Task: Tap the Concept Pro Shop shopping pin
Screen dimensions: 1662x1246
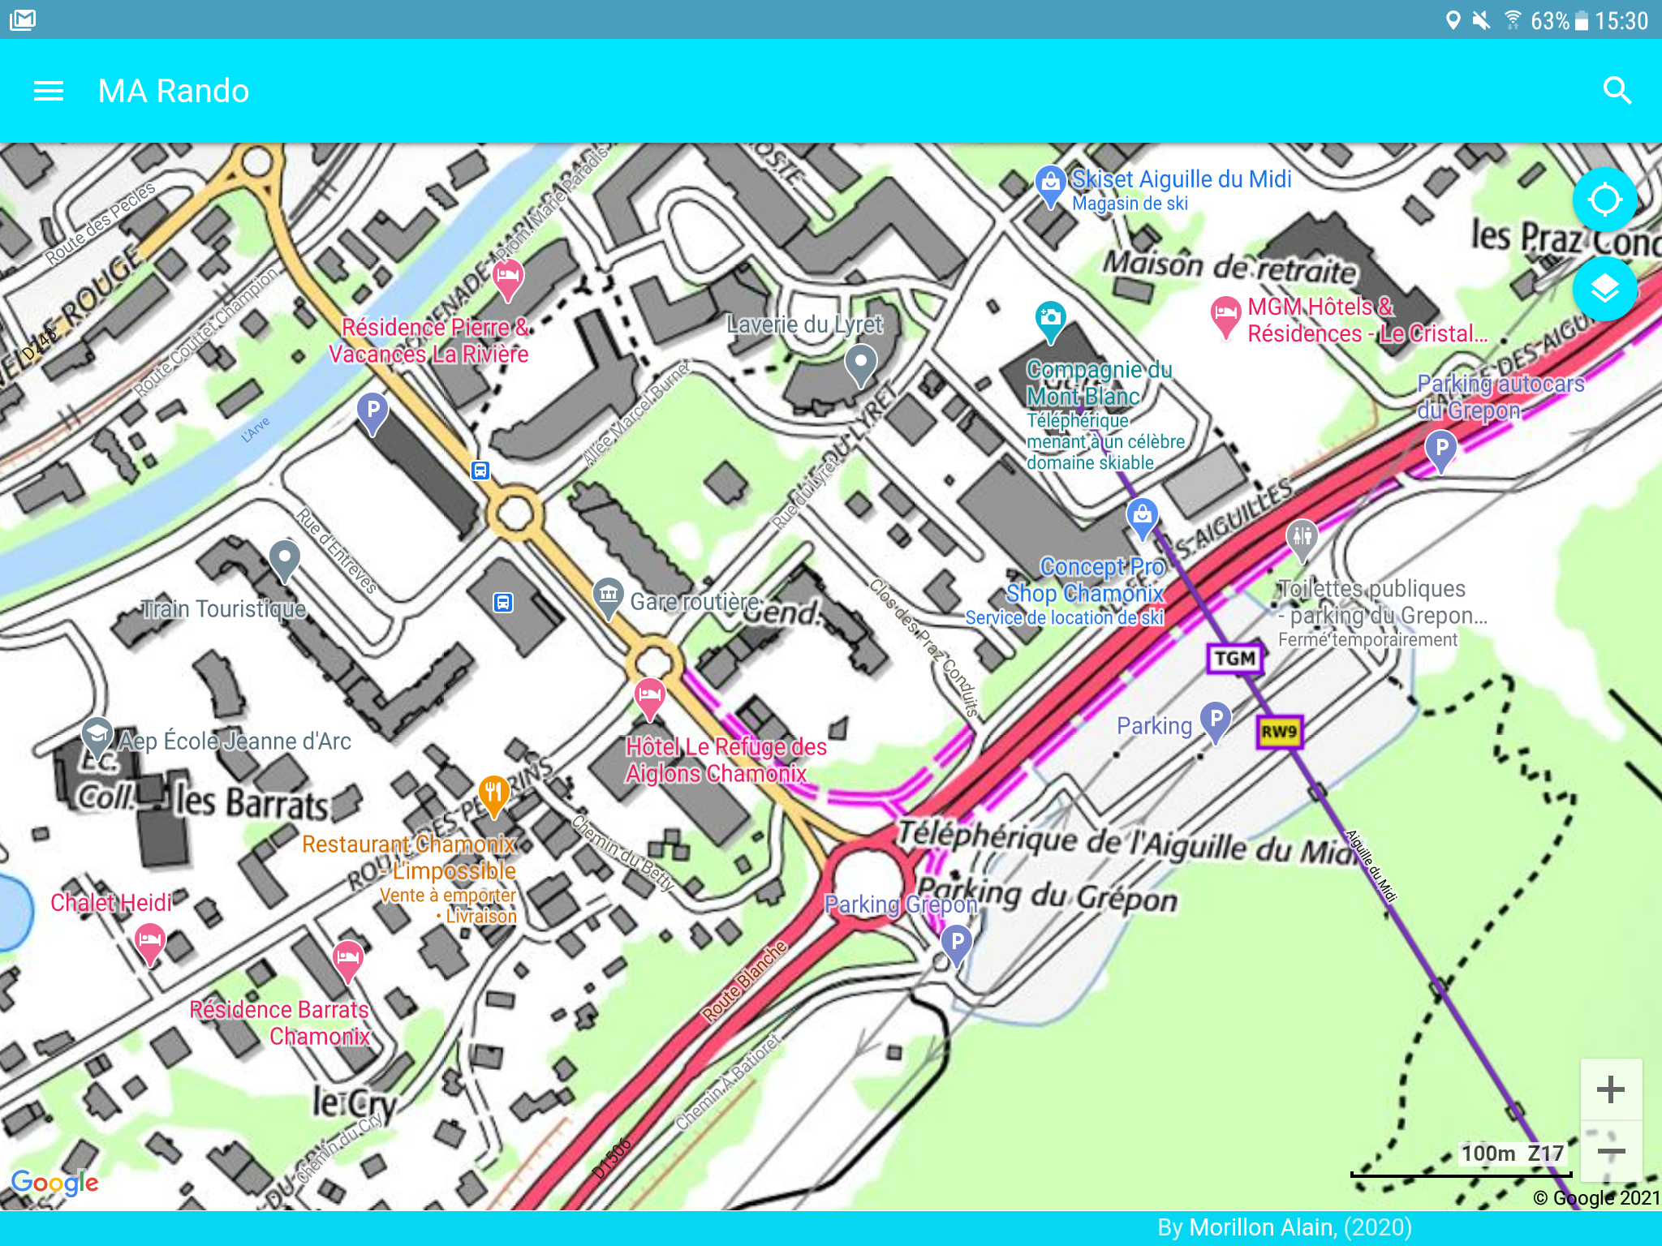Action: [x=1142, y=519]
